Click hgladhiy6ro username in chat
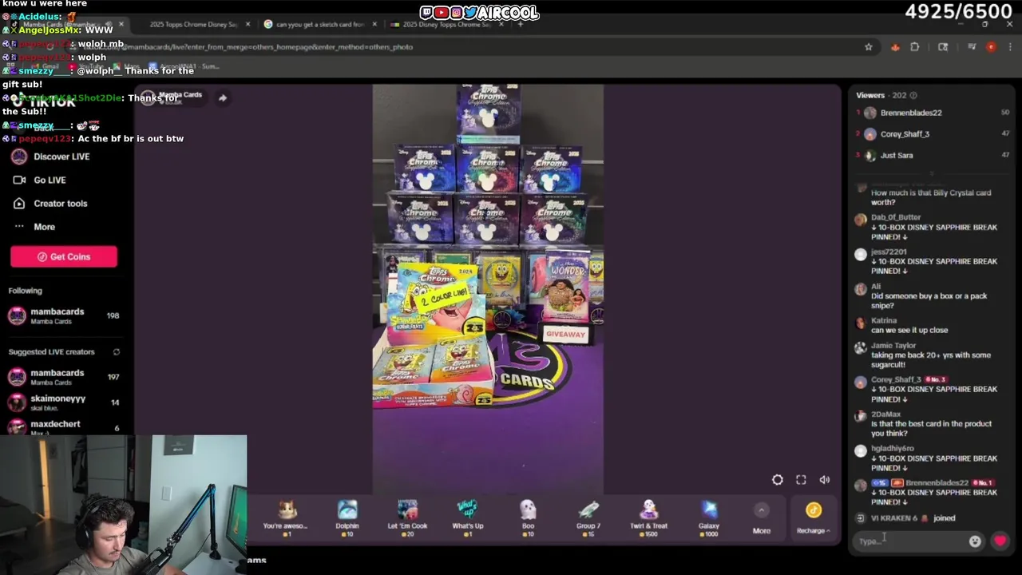Screen dimensions: 1022x575 click(892, 448)
